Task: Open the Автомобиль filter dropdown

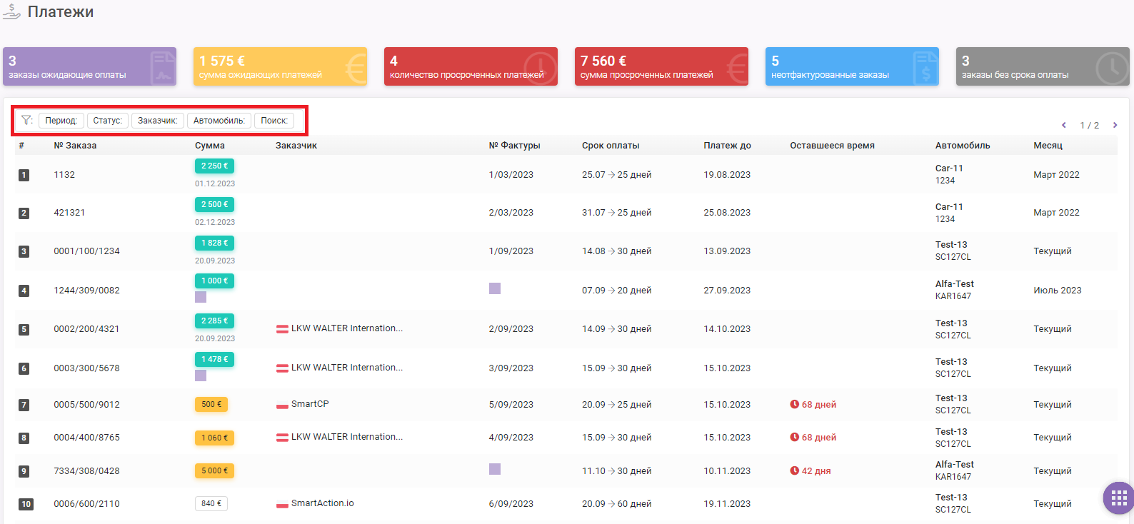Action: [x=219, y=121]
